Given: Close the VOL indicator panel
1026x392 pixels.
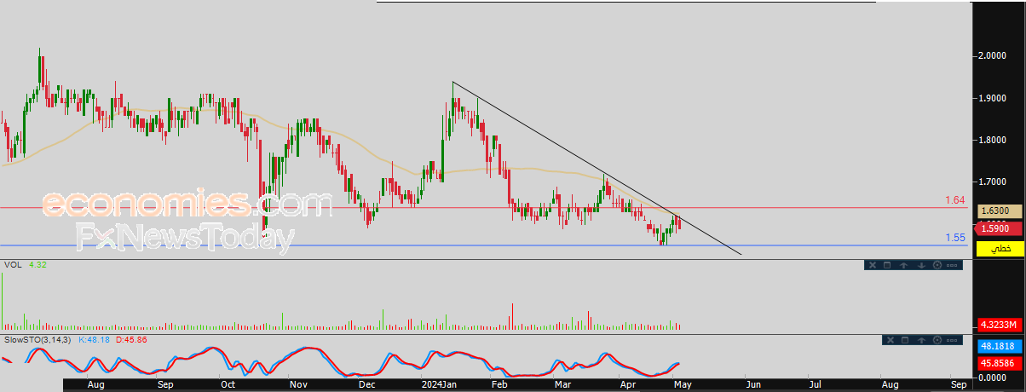Looking at the screenshot, I should [x=872, y=265].
